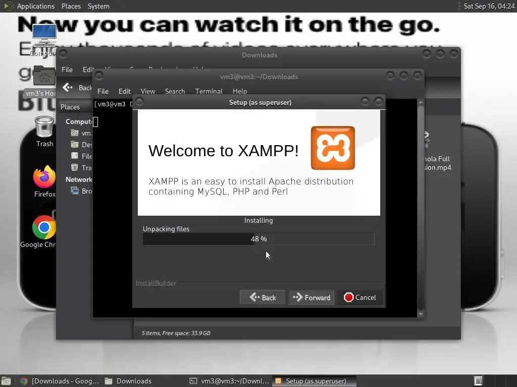This screenshot has height=387, width=517.
Task: Click terminal window vertical scrollbar
Action: coord(421,208)
